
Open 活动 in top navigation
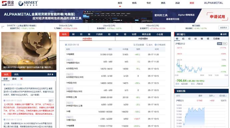pos(177,3)
